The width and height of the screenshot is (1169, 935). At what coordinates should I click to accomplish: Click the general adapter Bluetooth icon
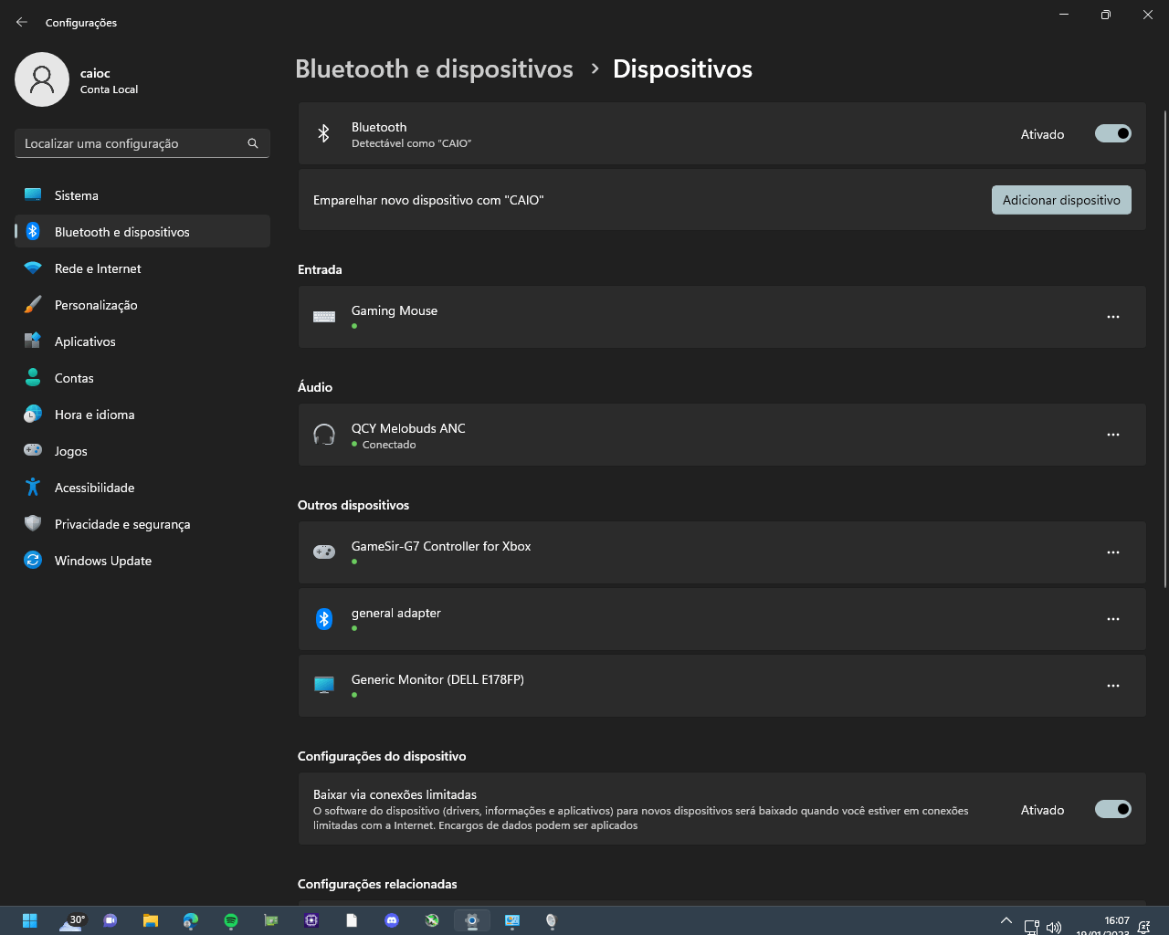click(324, 619)
